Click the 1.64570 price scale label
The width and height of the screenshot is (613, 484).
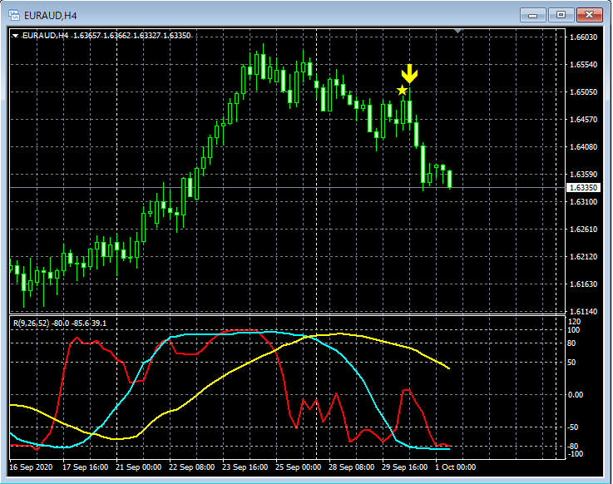[583, 119]
